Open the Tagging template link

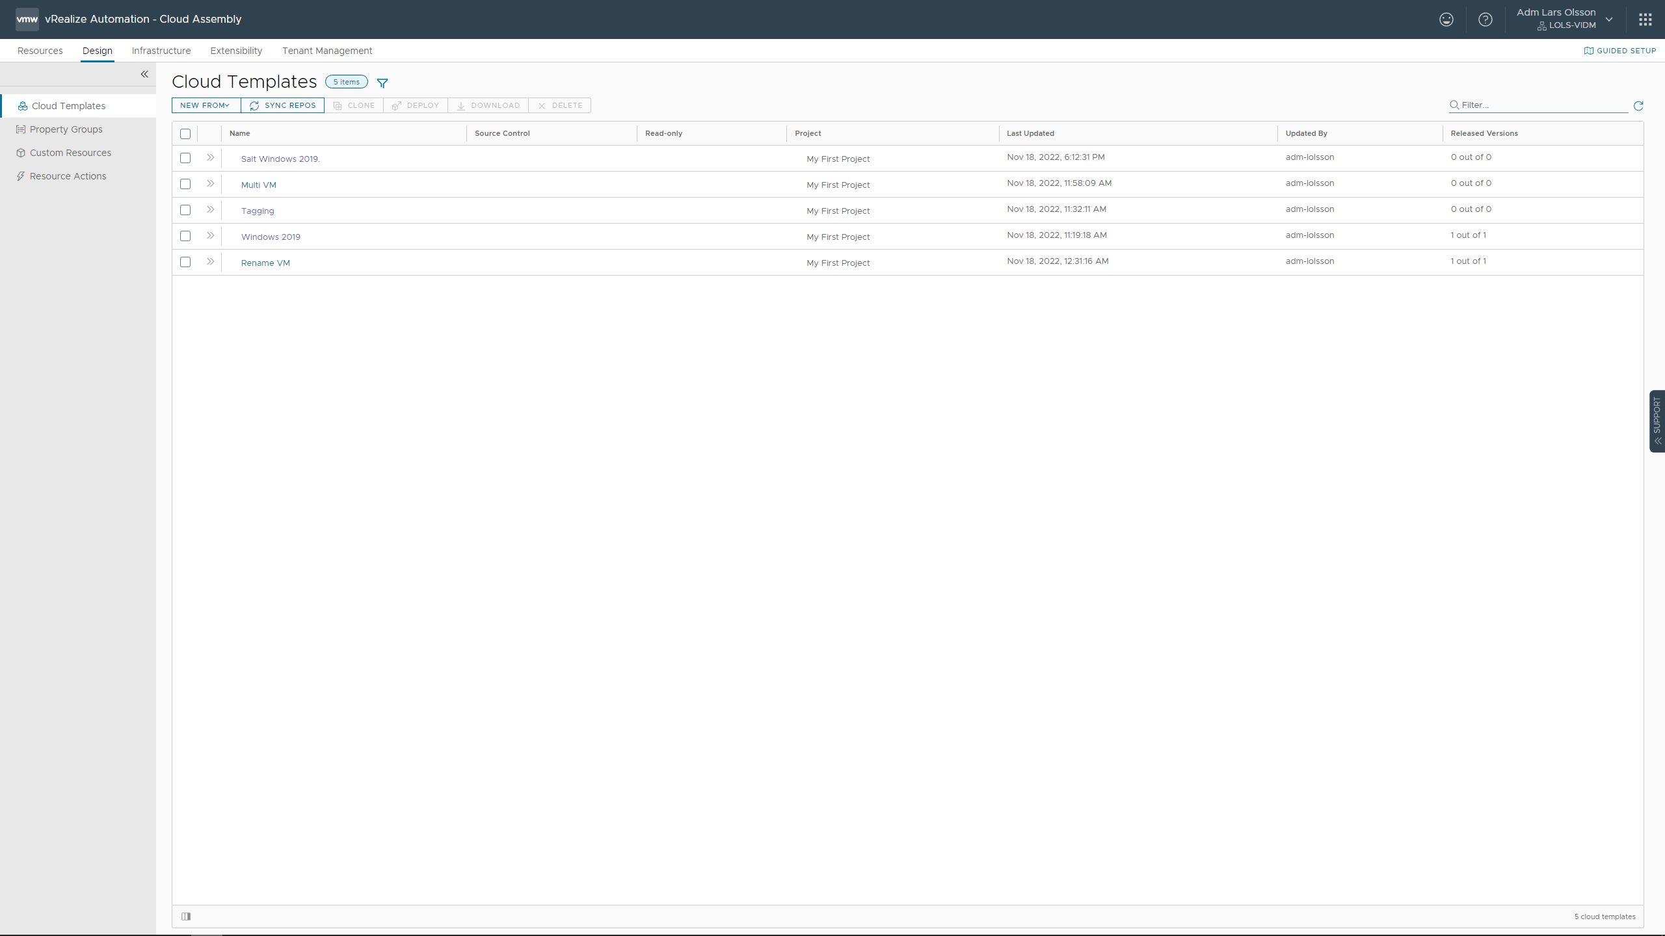click(x=258, y=211)
